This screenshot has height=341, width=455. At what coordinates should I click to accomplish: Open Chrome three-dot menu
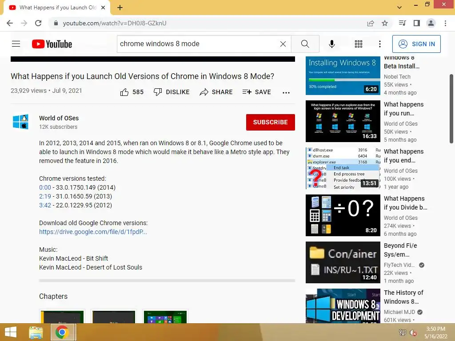coord(445,23)
